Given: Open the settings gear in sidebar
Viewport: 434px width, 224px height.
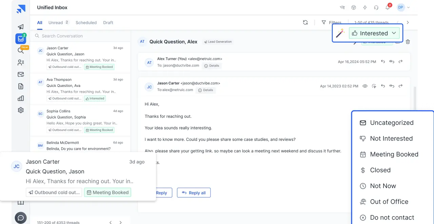Looking at the screenshot, I should pos(21,110).
